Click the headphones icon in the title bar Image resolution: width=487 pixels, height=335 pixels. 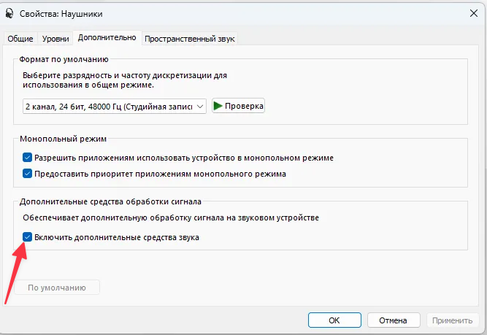[7, 12]
